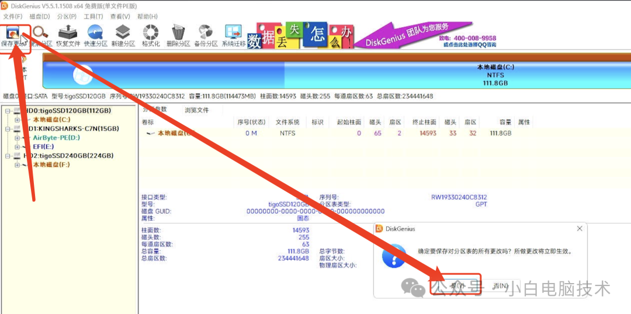Click the 属性 column header
The image size is (631, 314).
coord(524,122)
